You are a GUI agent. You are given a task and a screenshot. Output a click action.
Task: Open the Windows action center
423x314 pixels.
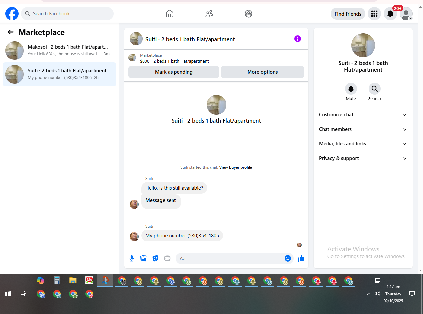[412, 294]
